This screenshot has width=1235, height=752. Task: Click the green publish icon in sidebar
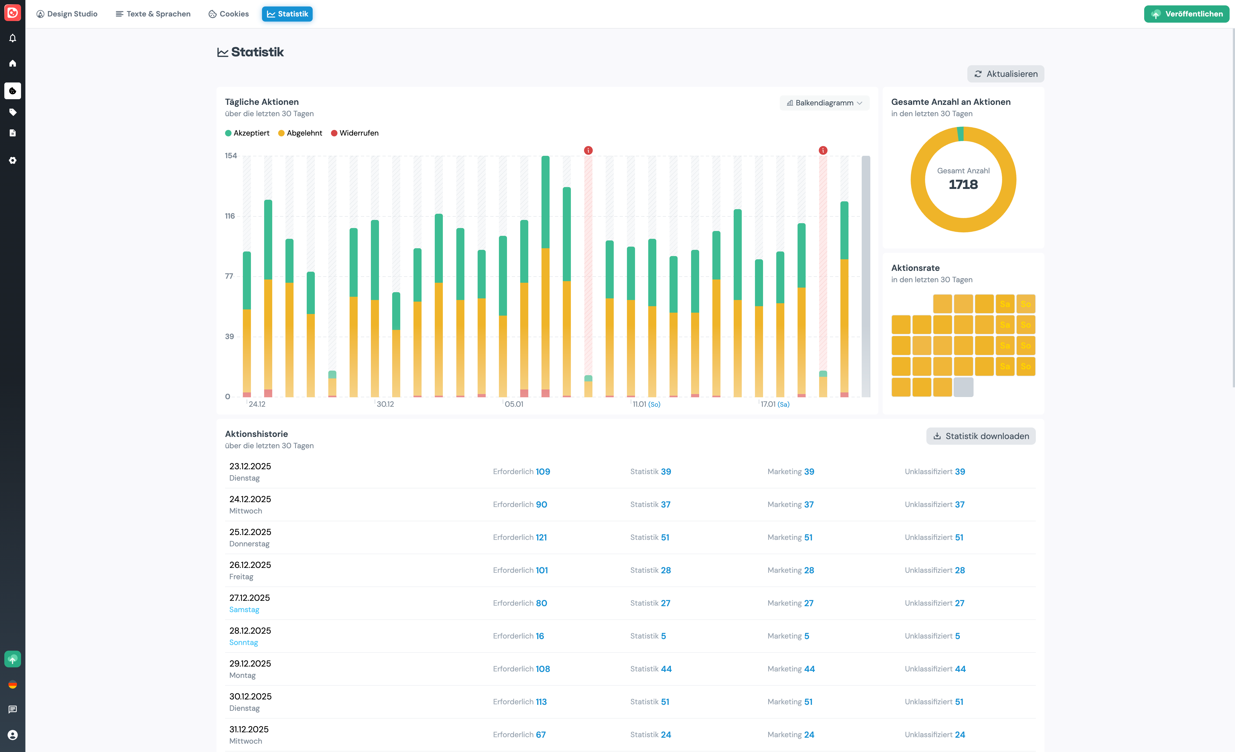[12, 659]
